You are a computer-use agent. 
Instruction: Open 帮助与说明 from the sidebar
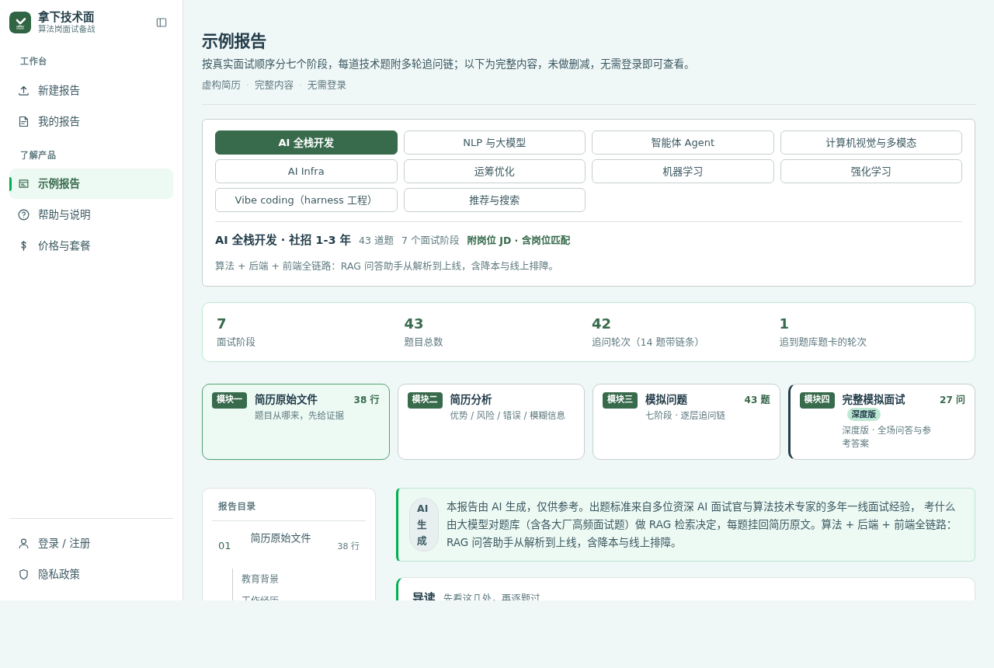(91, 214)
